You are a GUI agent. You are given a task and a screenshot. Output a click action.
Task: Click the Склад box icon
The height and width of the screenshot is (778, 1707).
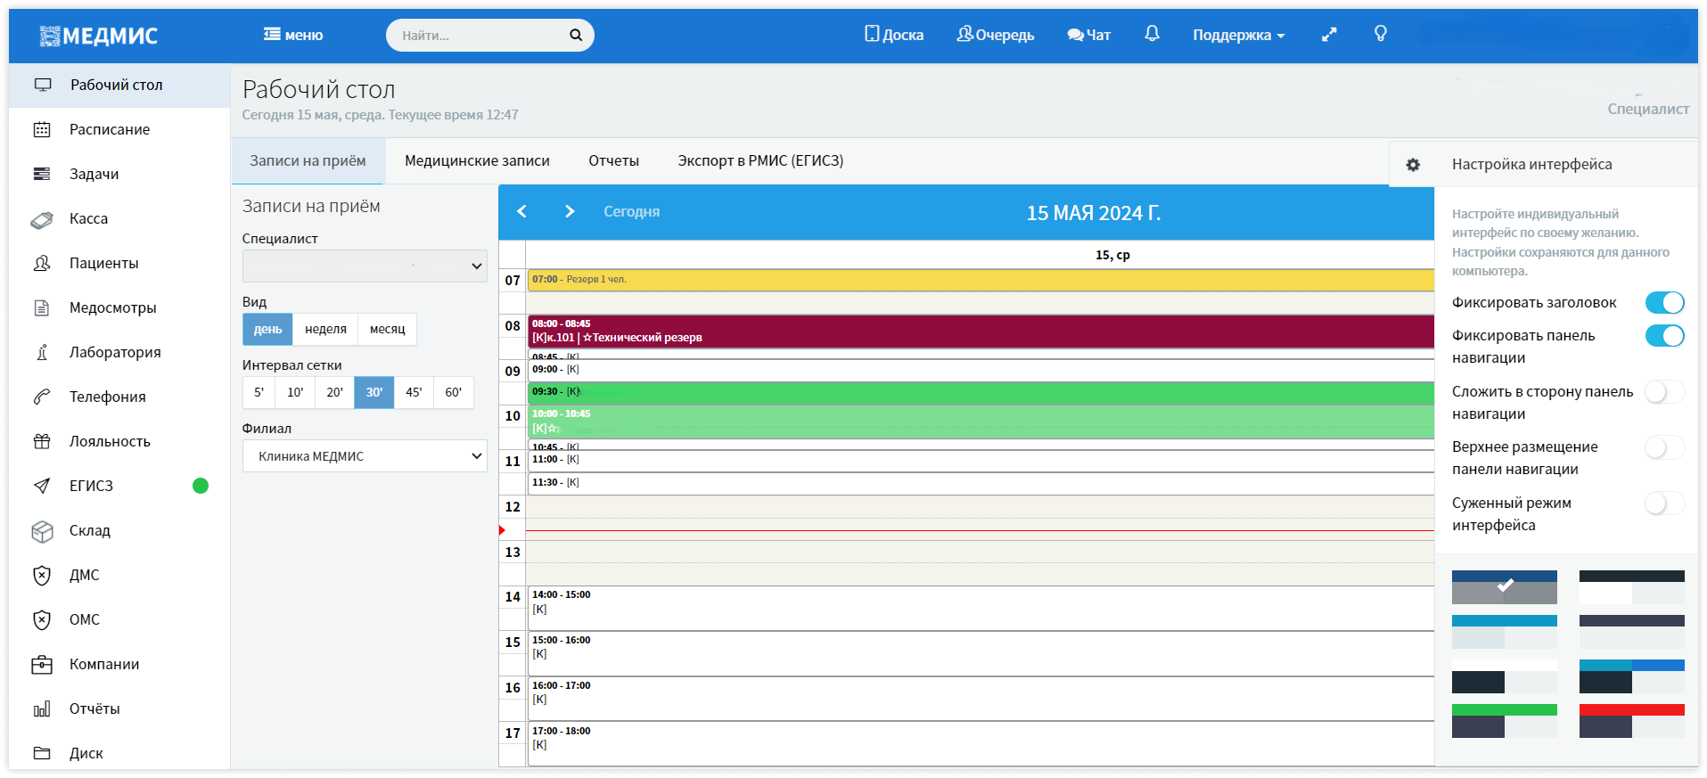pos(42,531)
